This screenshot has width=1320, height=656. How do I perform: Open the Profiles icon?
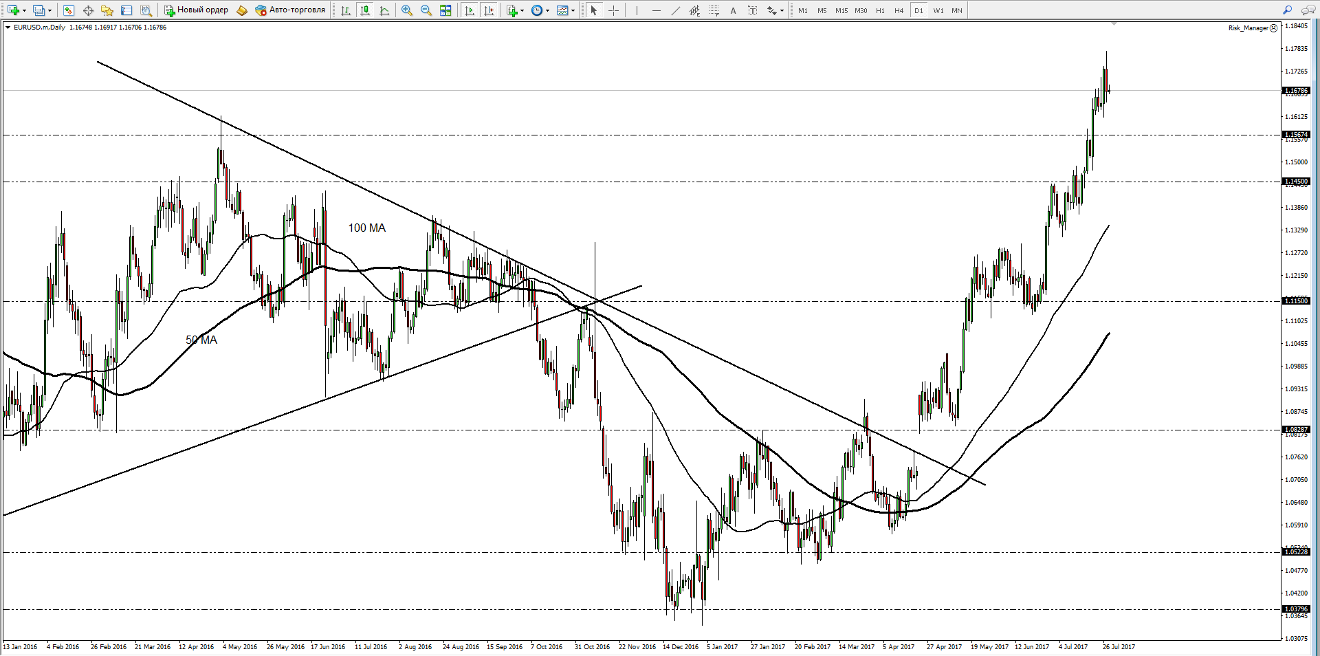[38, 10]
